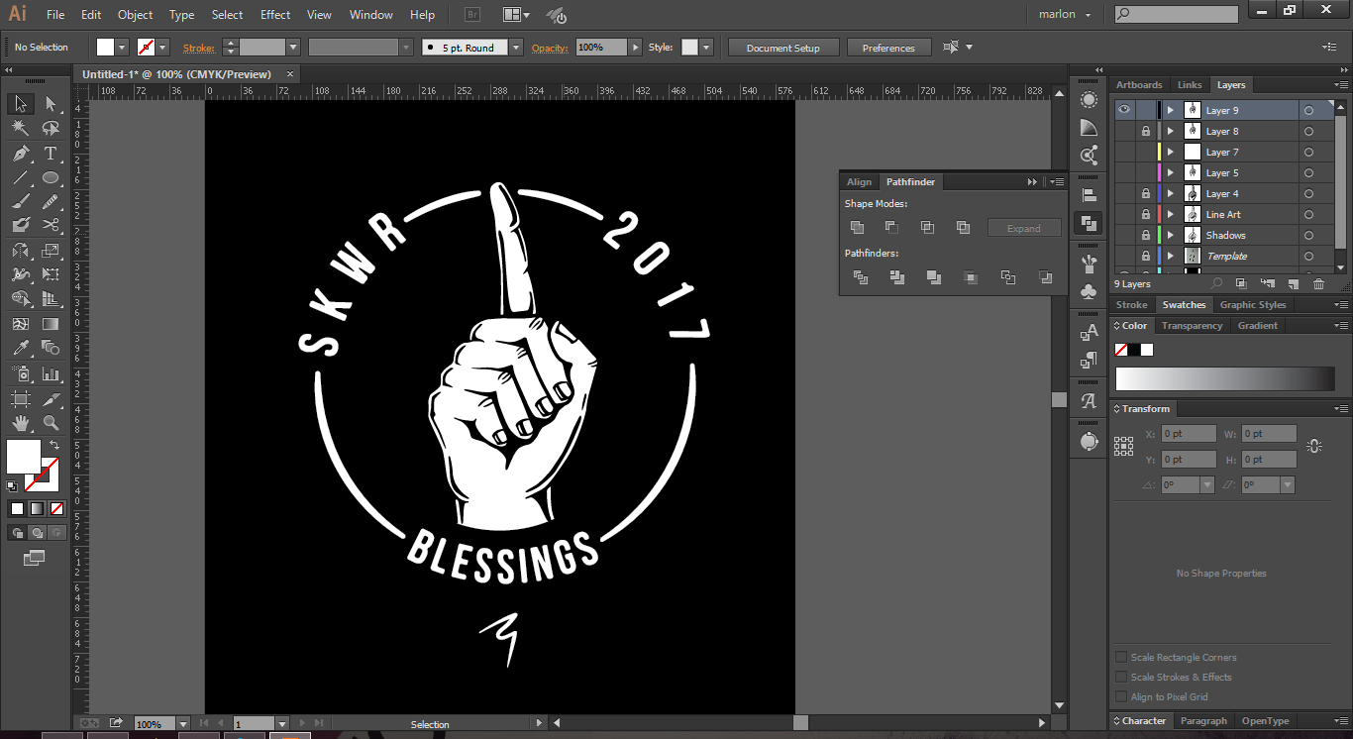Screen dimensions: 1353x739
Task: Click the Transform X value field
Action: coord(1189,434)
